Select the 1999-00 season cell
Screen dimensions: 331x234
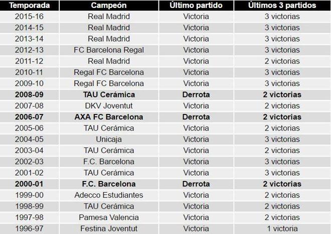coord(29,195)
